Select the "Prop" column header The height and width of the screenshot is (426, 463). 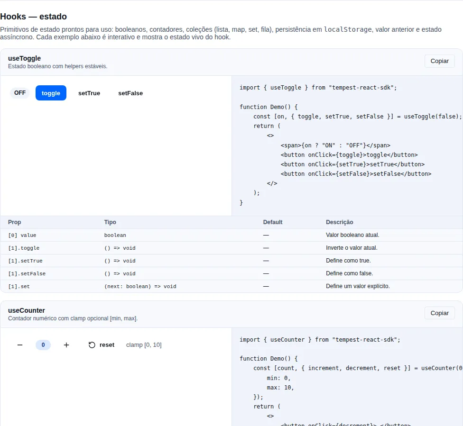tap(14, 222)
